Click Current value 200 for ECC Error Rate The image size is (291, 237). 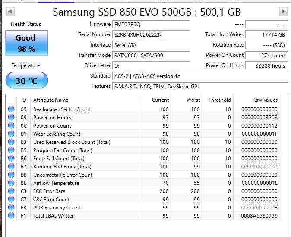point(164,191)
